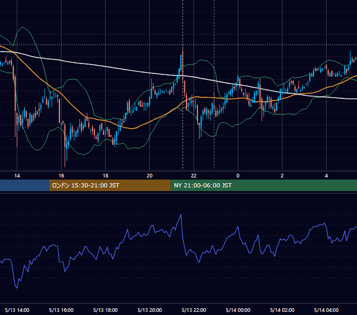
Task: Click the 5/13 16:00 label on indicator axis
Action: point(61,310)
